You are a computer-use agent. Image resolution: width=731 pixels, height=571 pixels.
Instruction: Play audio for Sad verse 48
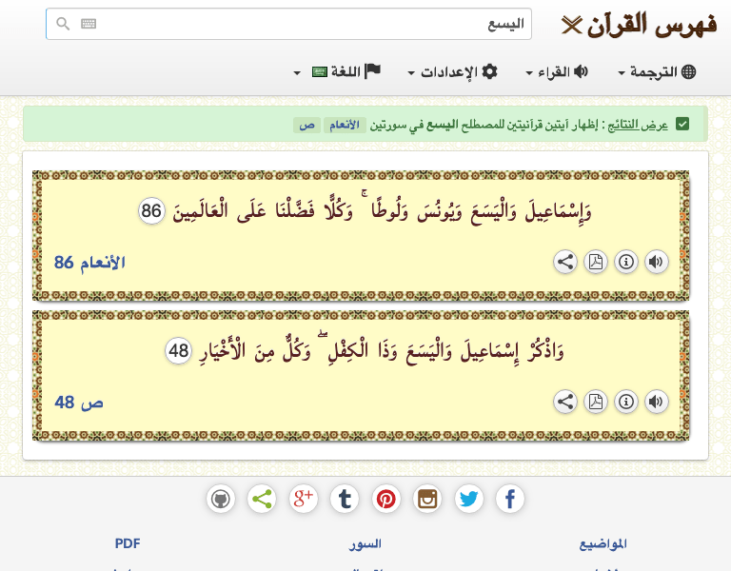[x=657, y=403]
